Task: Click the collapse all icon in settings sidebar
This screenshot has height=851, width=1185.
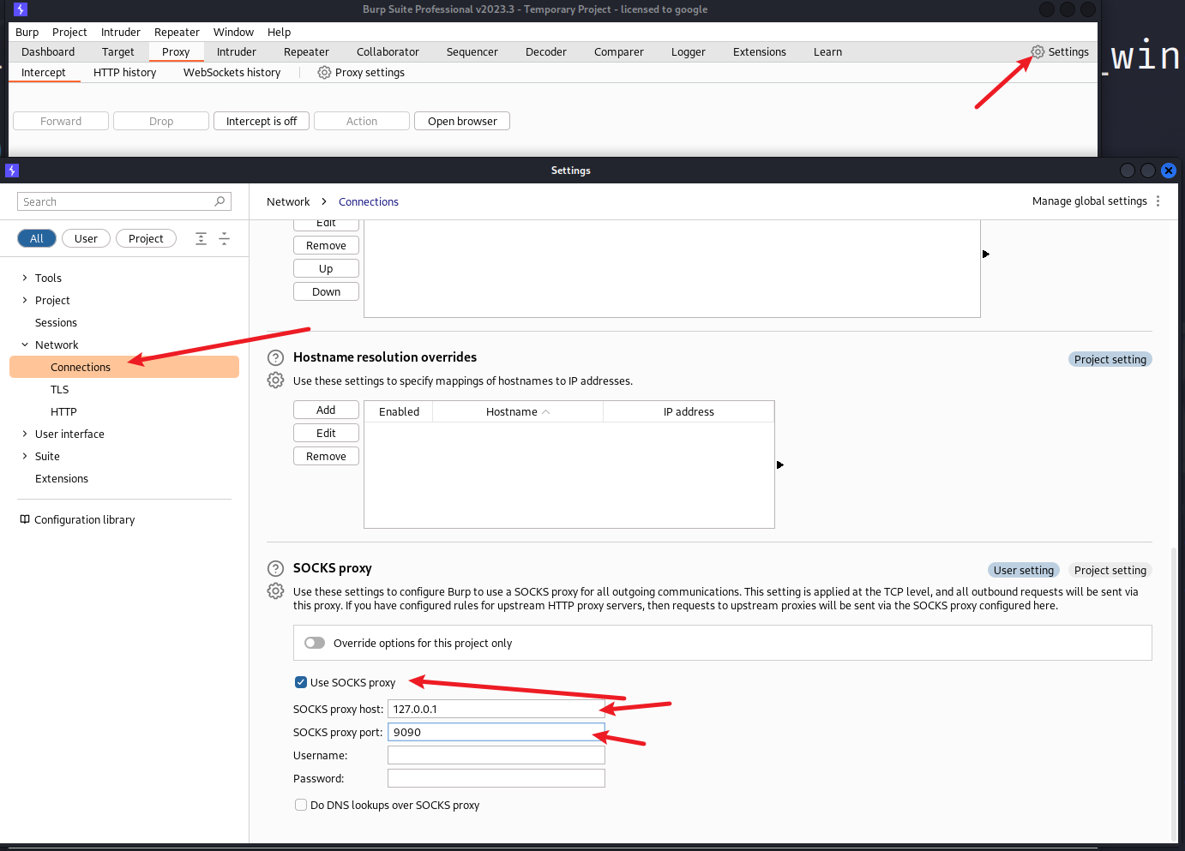Action: (x=225, y=239)
